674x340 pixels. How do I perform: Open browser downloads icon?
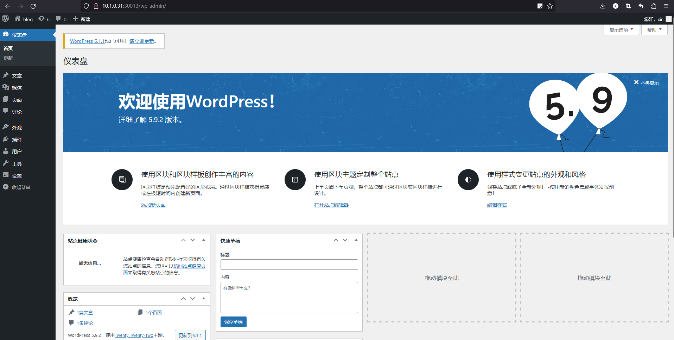(603, 6)
